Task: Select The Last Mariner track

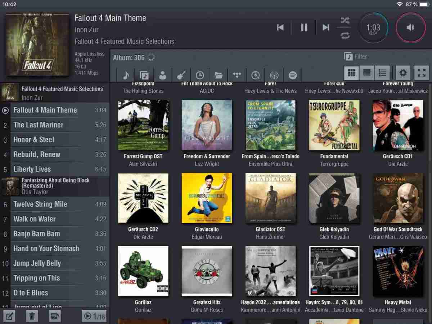Action: pyautogui.click(x=55, y=125)
